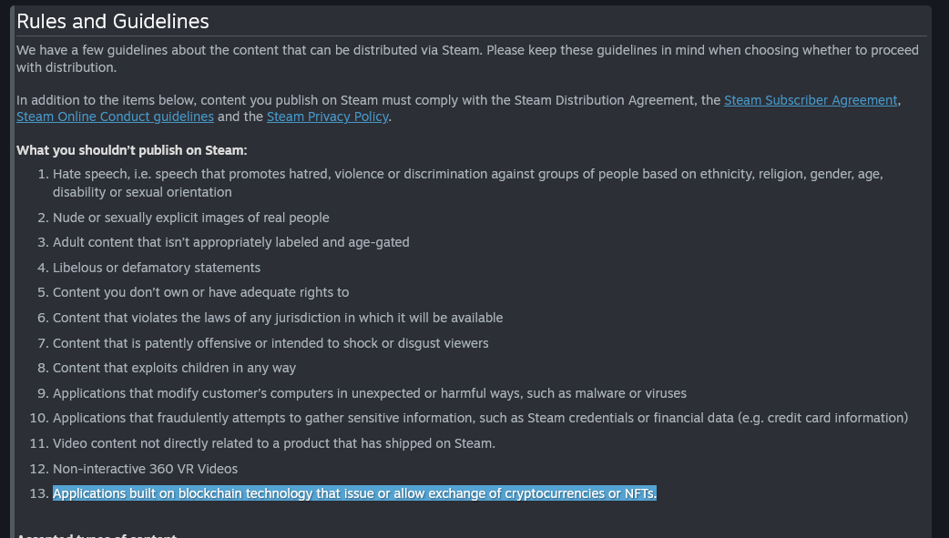This screenshot has height=538, width=949.
Task: Click the highlighted blockchain and NFTs item
Action: click(x=354, y=493)
